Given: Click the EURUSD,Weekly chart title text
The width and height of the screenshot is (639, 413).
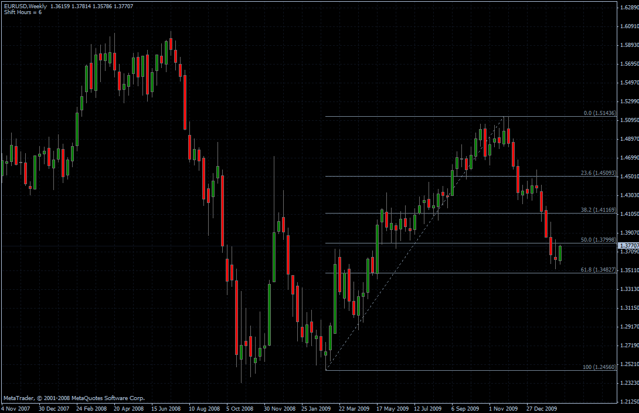Looking at the screenshot, I should pyautogui.click(x=25, y=6).
